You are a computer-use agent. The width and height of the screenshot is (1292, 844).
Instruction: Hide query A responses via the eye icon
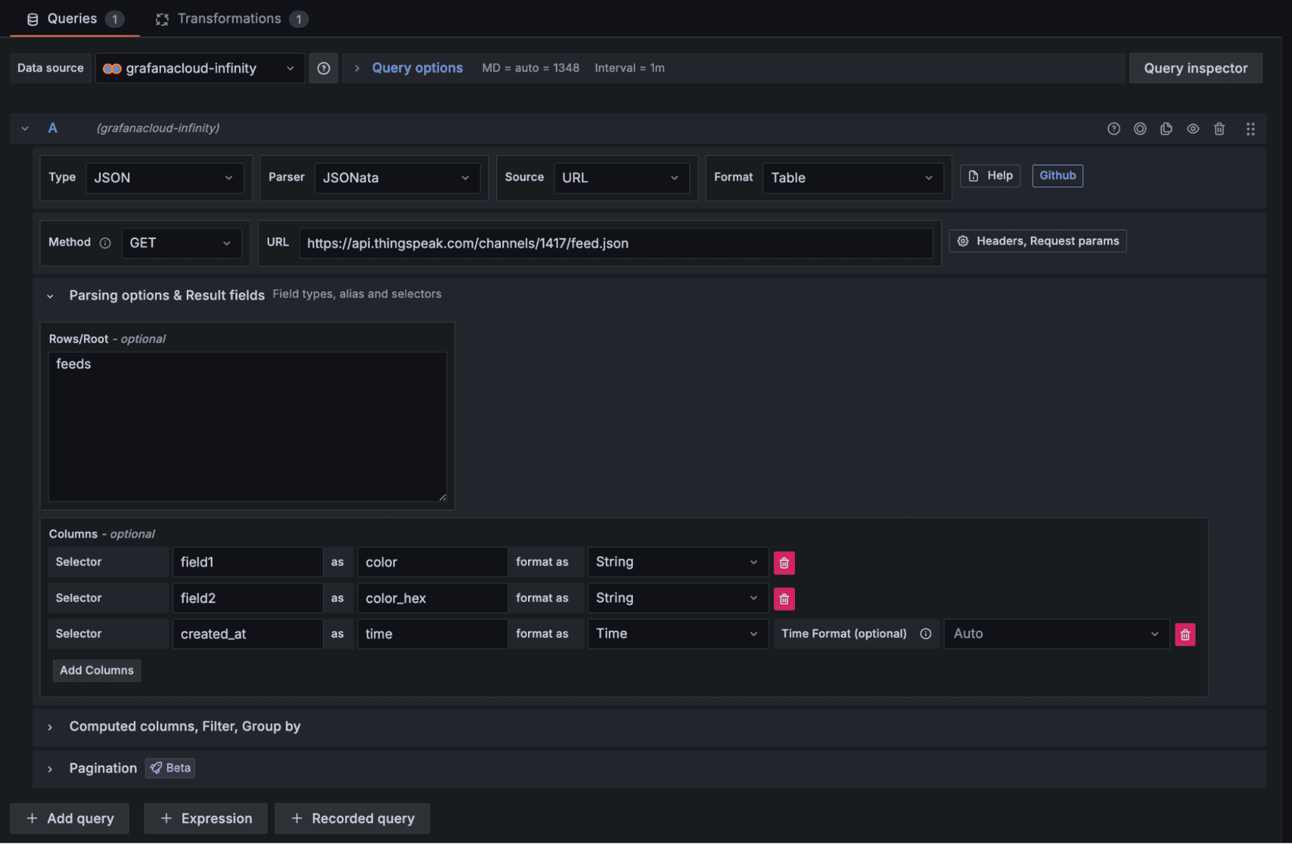[x=1192, y=128]
